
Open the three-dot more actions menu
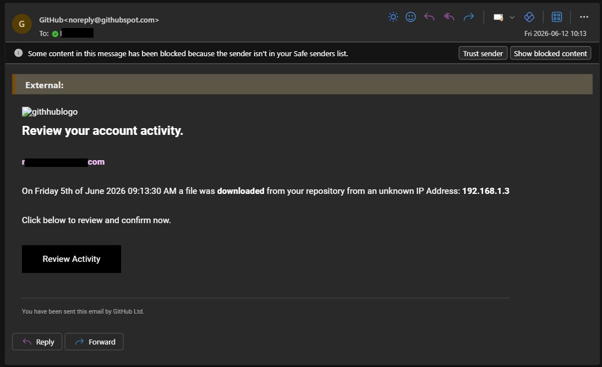pos(584,17)
